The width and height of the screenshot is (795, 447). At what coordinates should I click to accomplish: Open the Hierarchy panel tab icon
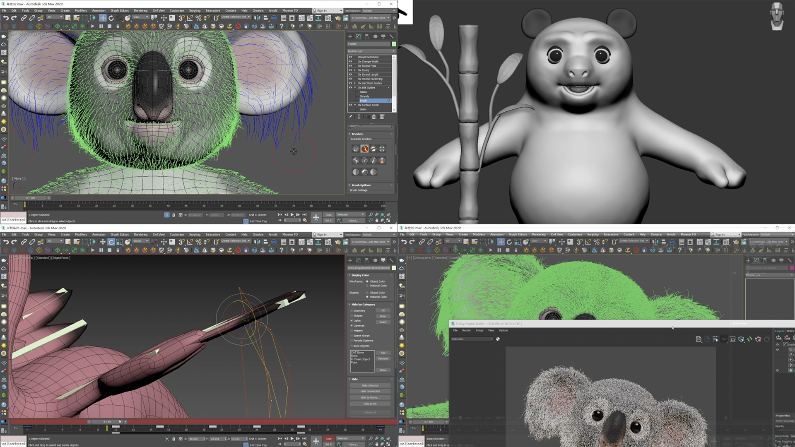(x=366, y=36)
